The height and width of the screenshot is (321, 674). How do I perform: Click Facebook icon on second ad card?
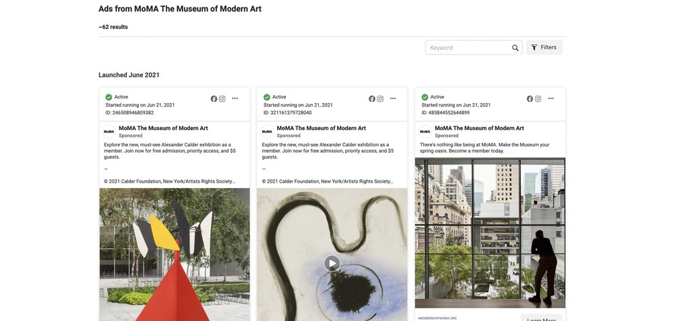click(372, 98)
